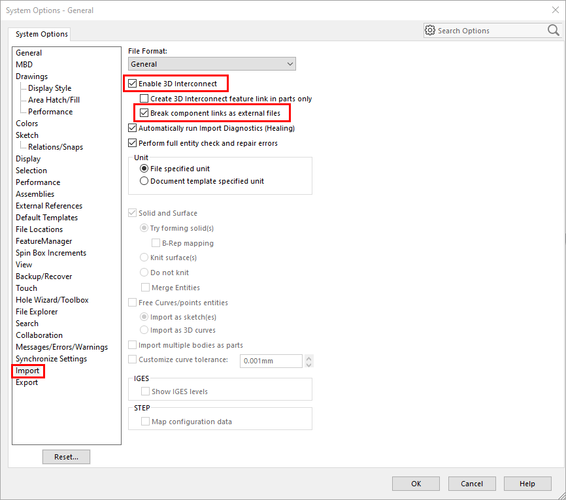The height and width of the screenshot is (500, 566).
Task: Open Hole Wizard/Toolbox settings
Action: pos(52,300)
